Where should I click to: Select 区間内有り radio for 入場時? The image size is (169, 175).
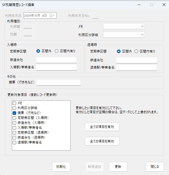(x=57, y=51)
